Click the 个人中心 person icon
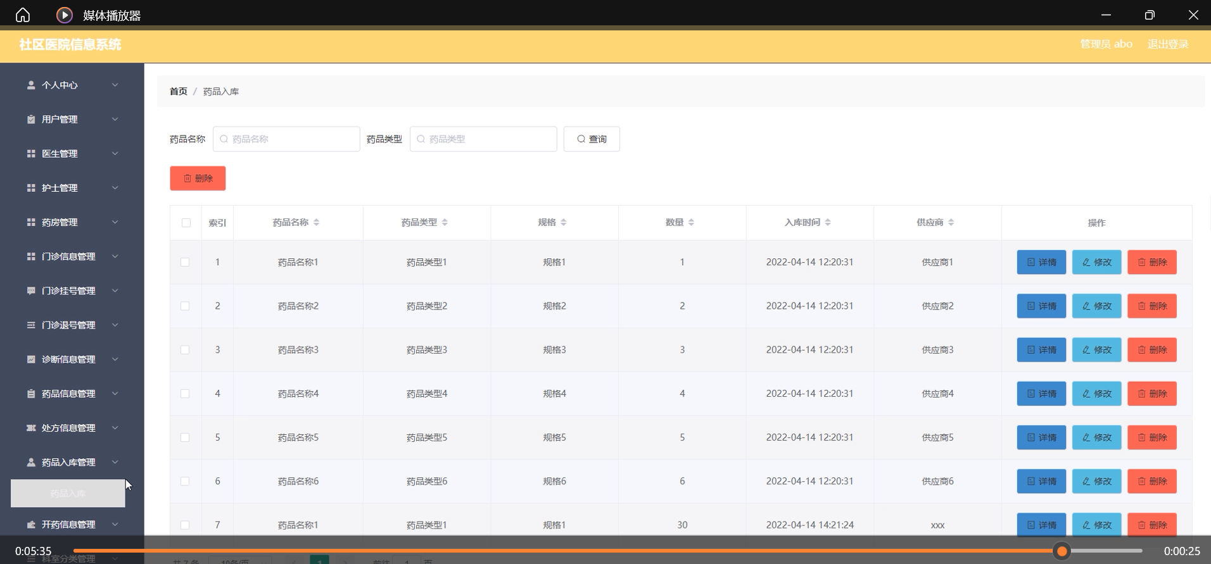 31,85
